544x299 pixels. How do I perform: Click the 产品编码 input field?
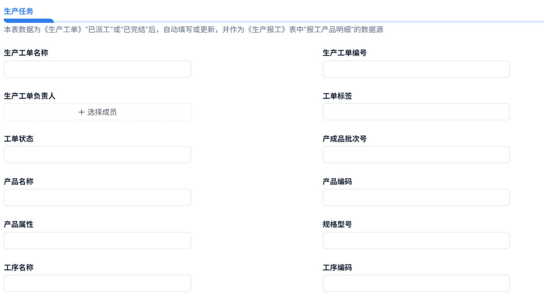click(416, 197)
